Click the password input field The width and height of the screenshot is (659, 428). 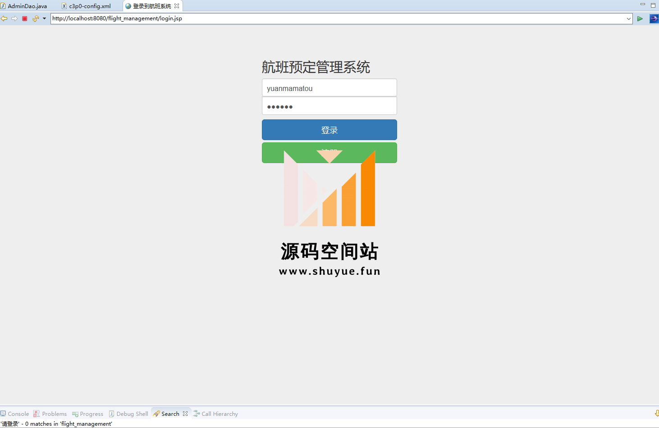tap(329, 106)
